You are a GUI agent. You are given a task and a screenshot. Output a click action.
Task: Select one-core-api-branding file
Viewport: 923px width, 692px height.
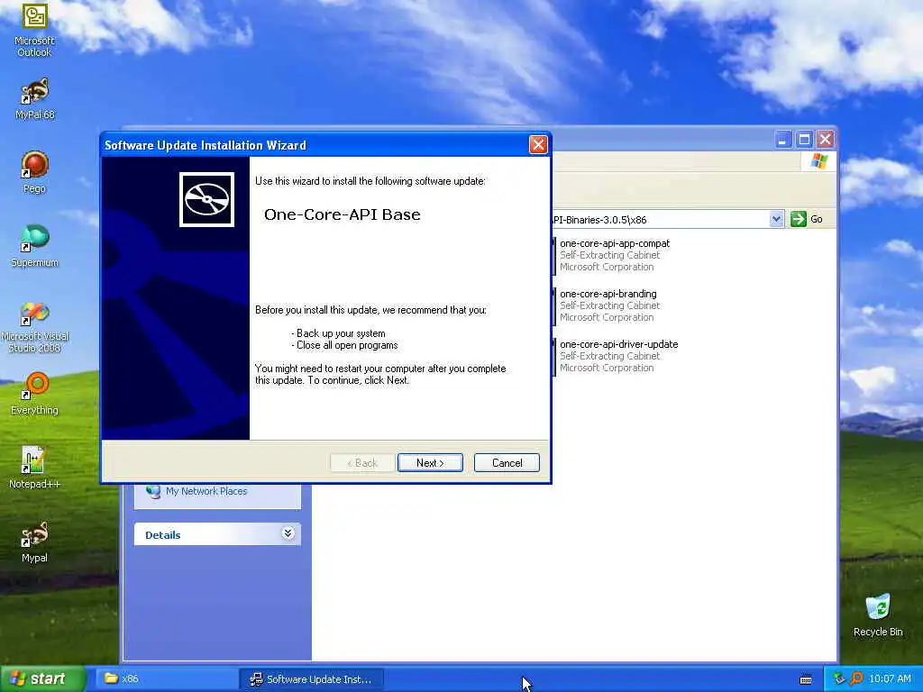pos(607,305)
